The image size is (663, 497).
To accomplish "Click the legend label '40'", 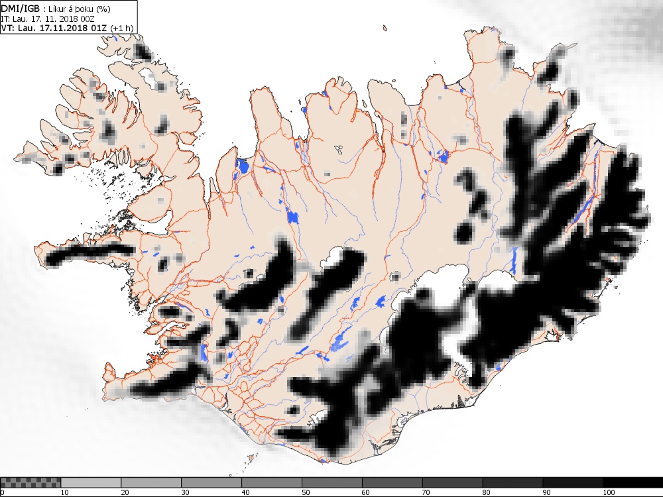I will coord(245,492).
